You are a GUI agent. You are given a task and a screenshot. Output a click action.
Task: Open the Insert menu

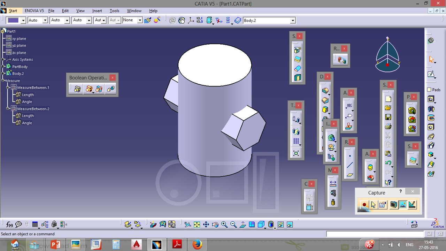tap(97, 11)
